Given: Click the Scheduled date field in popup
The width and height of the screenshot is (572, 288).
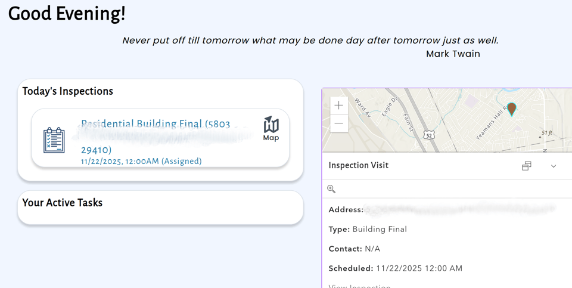Looking at the screenshot, I should click(x=396, y=268).
